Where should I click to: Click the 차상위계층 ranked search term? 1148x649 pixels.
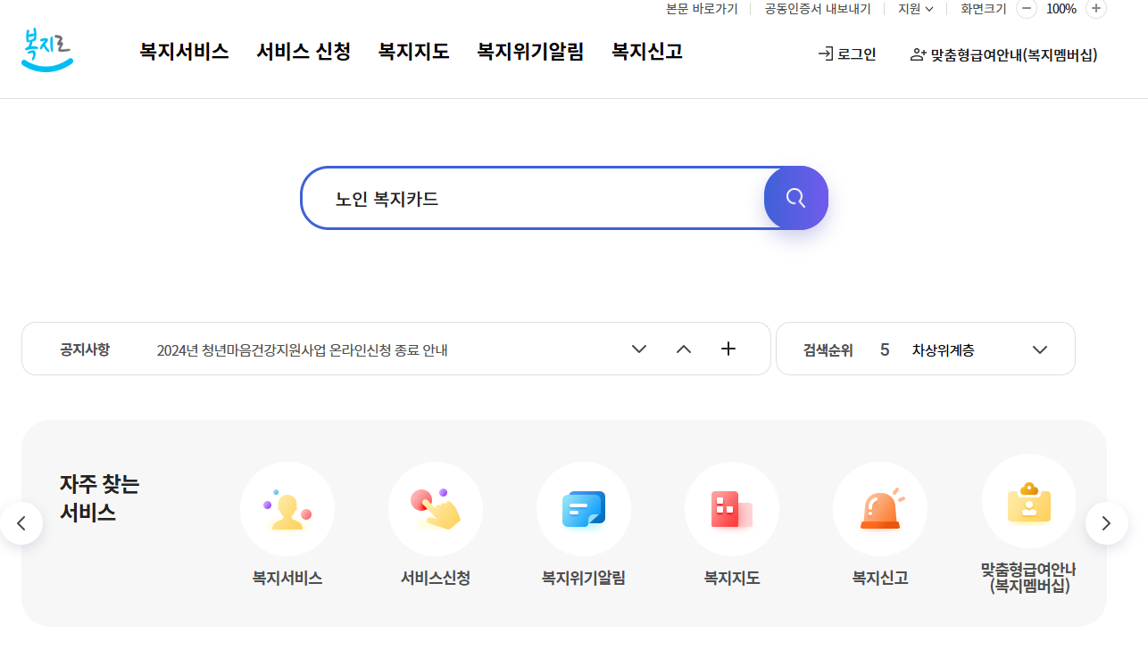943,350
